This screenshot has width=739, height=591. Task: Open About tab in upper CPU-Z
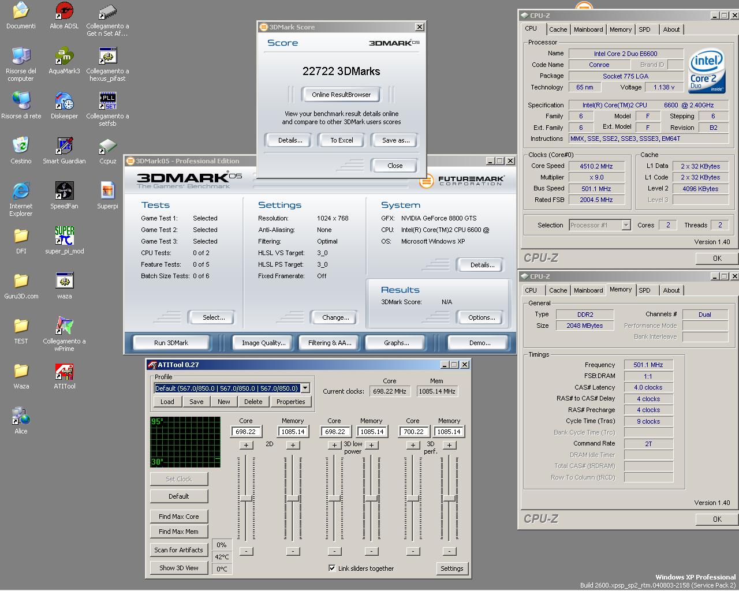[x=671, y=29]
